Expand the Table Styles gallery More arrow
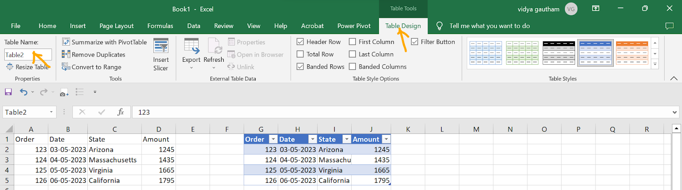Screen dimensions: 682x190 point(655,64)
